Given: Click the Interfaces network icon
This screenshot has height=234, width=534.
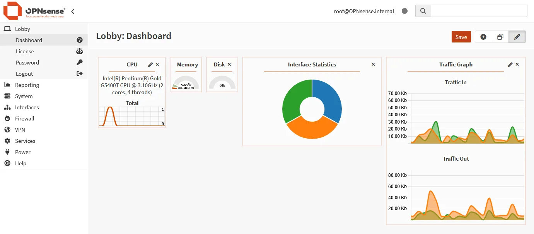Looking at the screenshot, I should point(8,107).
